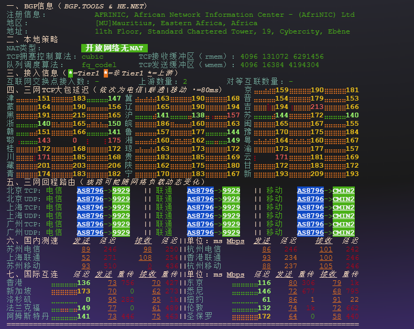Viewport: 414px width, 329px height.
Task: Click 鄂 row red latency value 143
Action: (44, 140)
